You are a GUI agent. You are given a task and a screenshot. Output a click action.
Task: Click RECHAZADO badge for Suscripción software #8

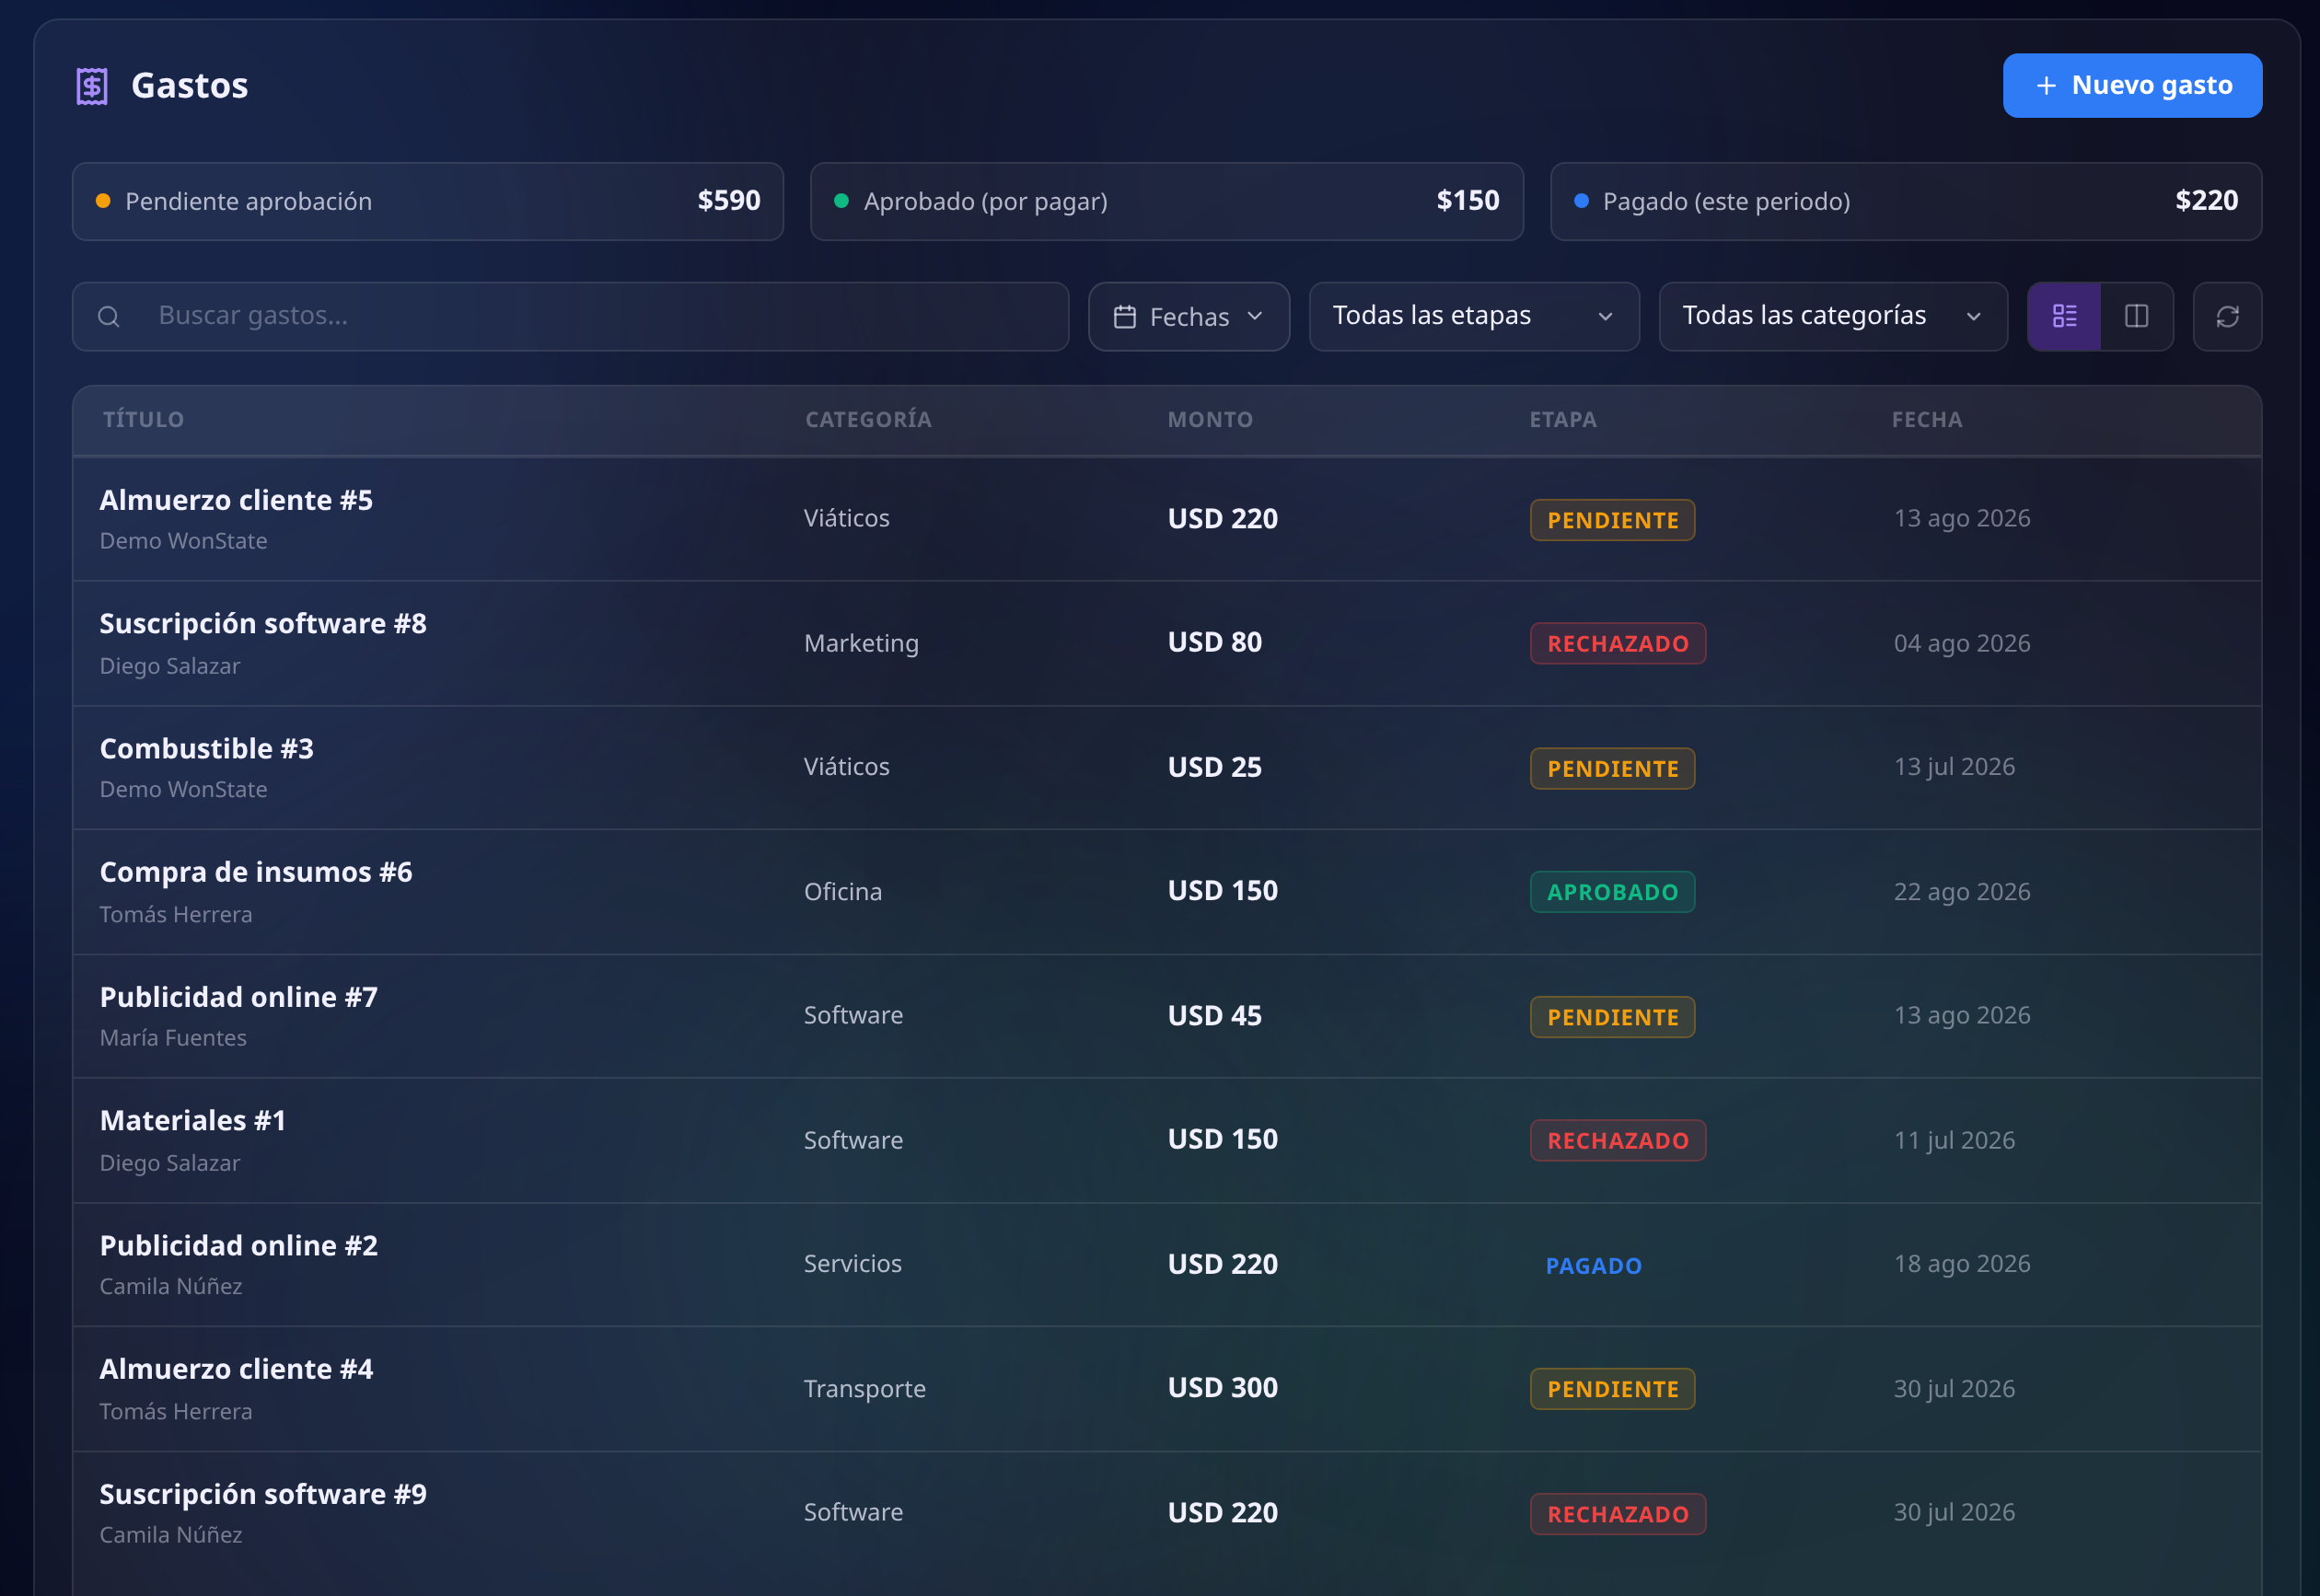pos(1618,644)
